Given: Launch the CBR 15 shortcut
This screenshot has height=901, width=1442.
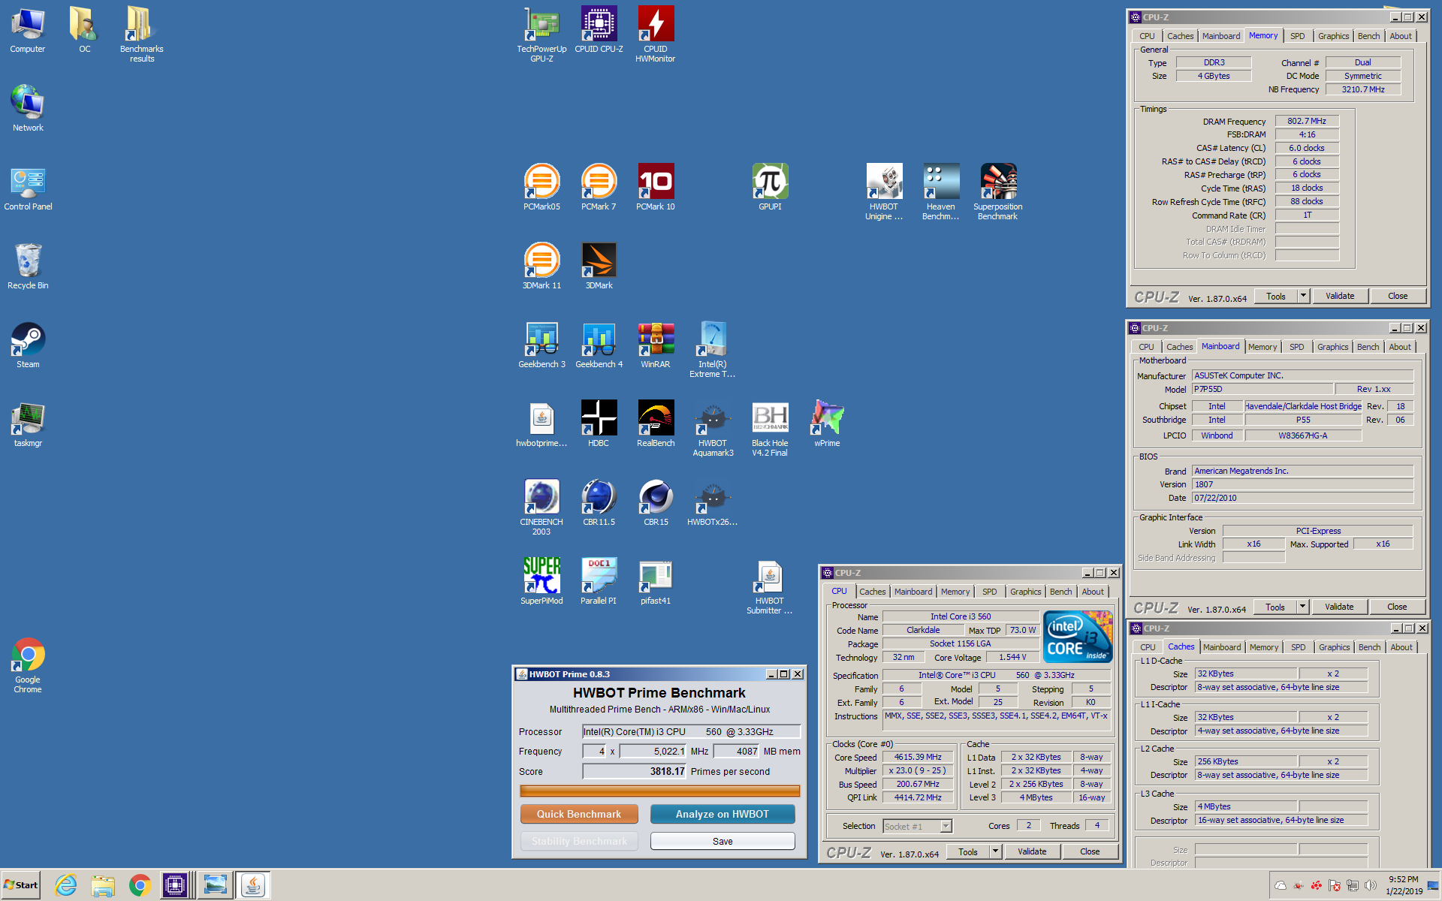Looking at the screenshot, I should [656, 503].
